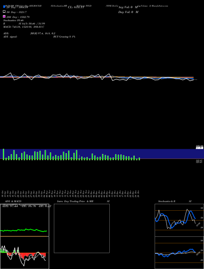Viewport: 204px width, 269px height.
Task: Click the tallest first green volume bar
Action: [x=3, y=154]
